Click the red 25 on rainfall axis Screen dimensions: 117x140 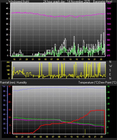(10, 94)
